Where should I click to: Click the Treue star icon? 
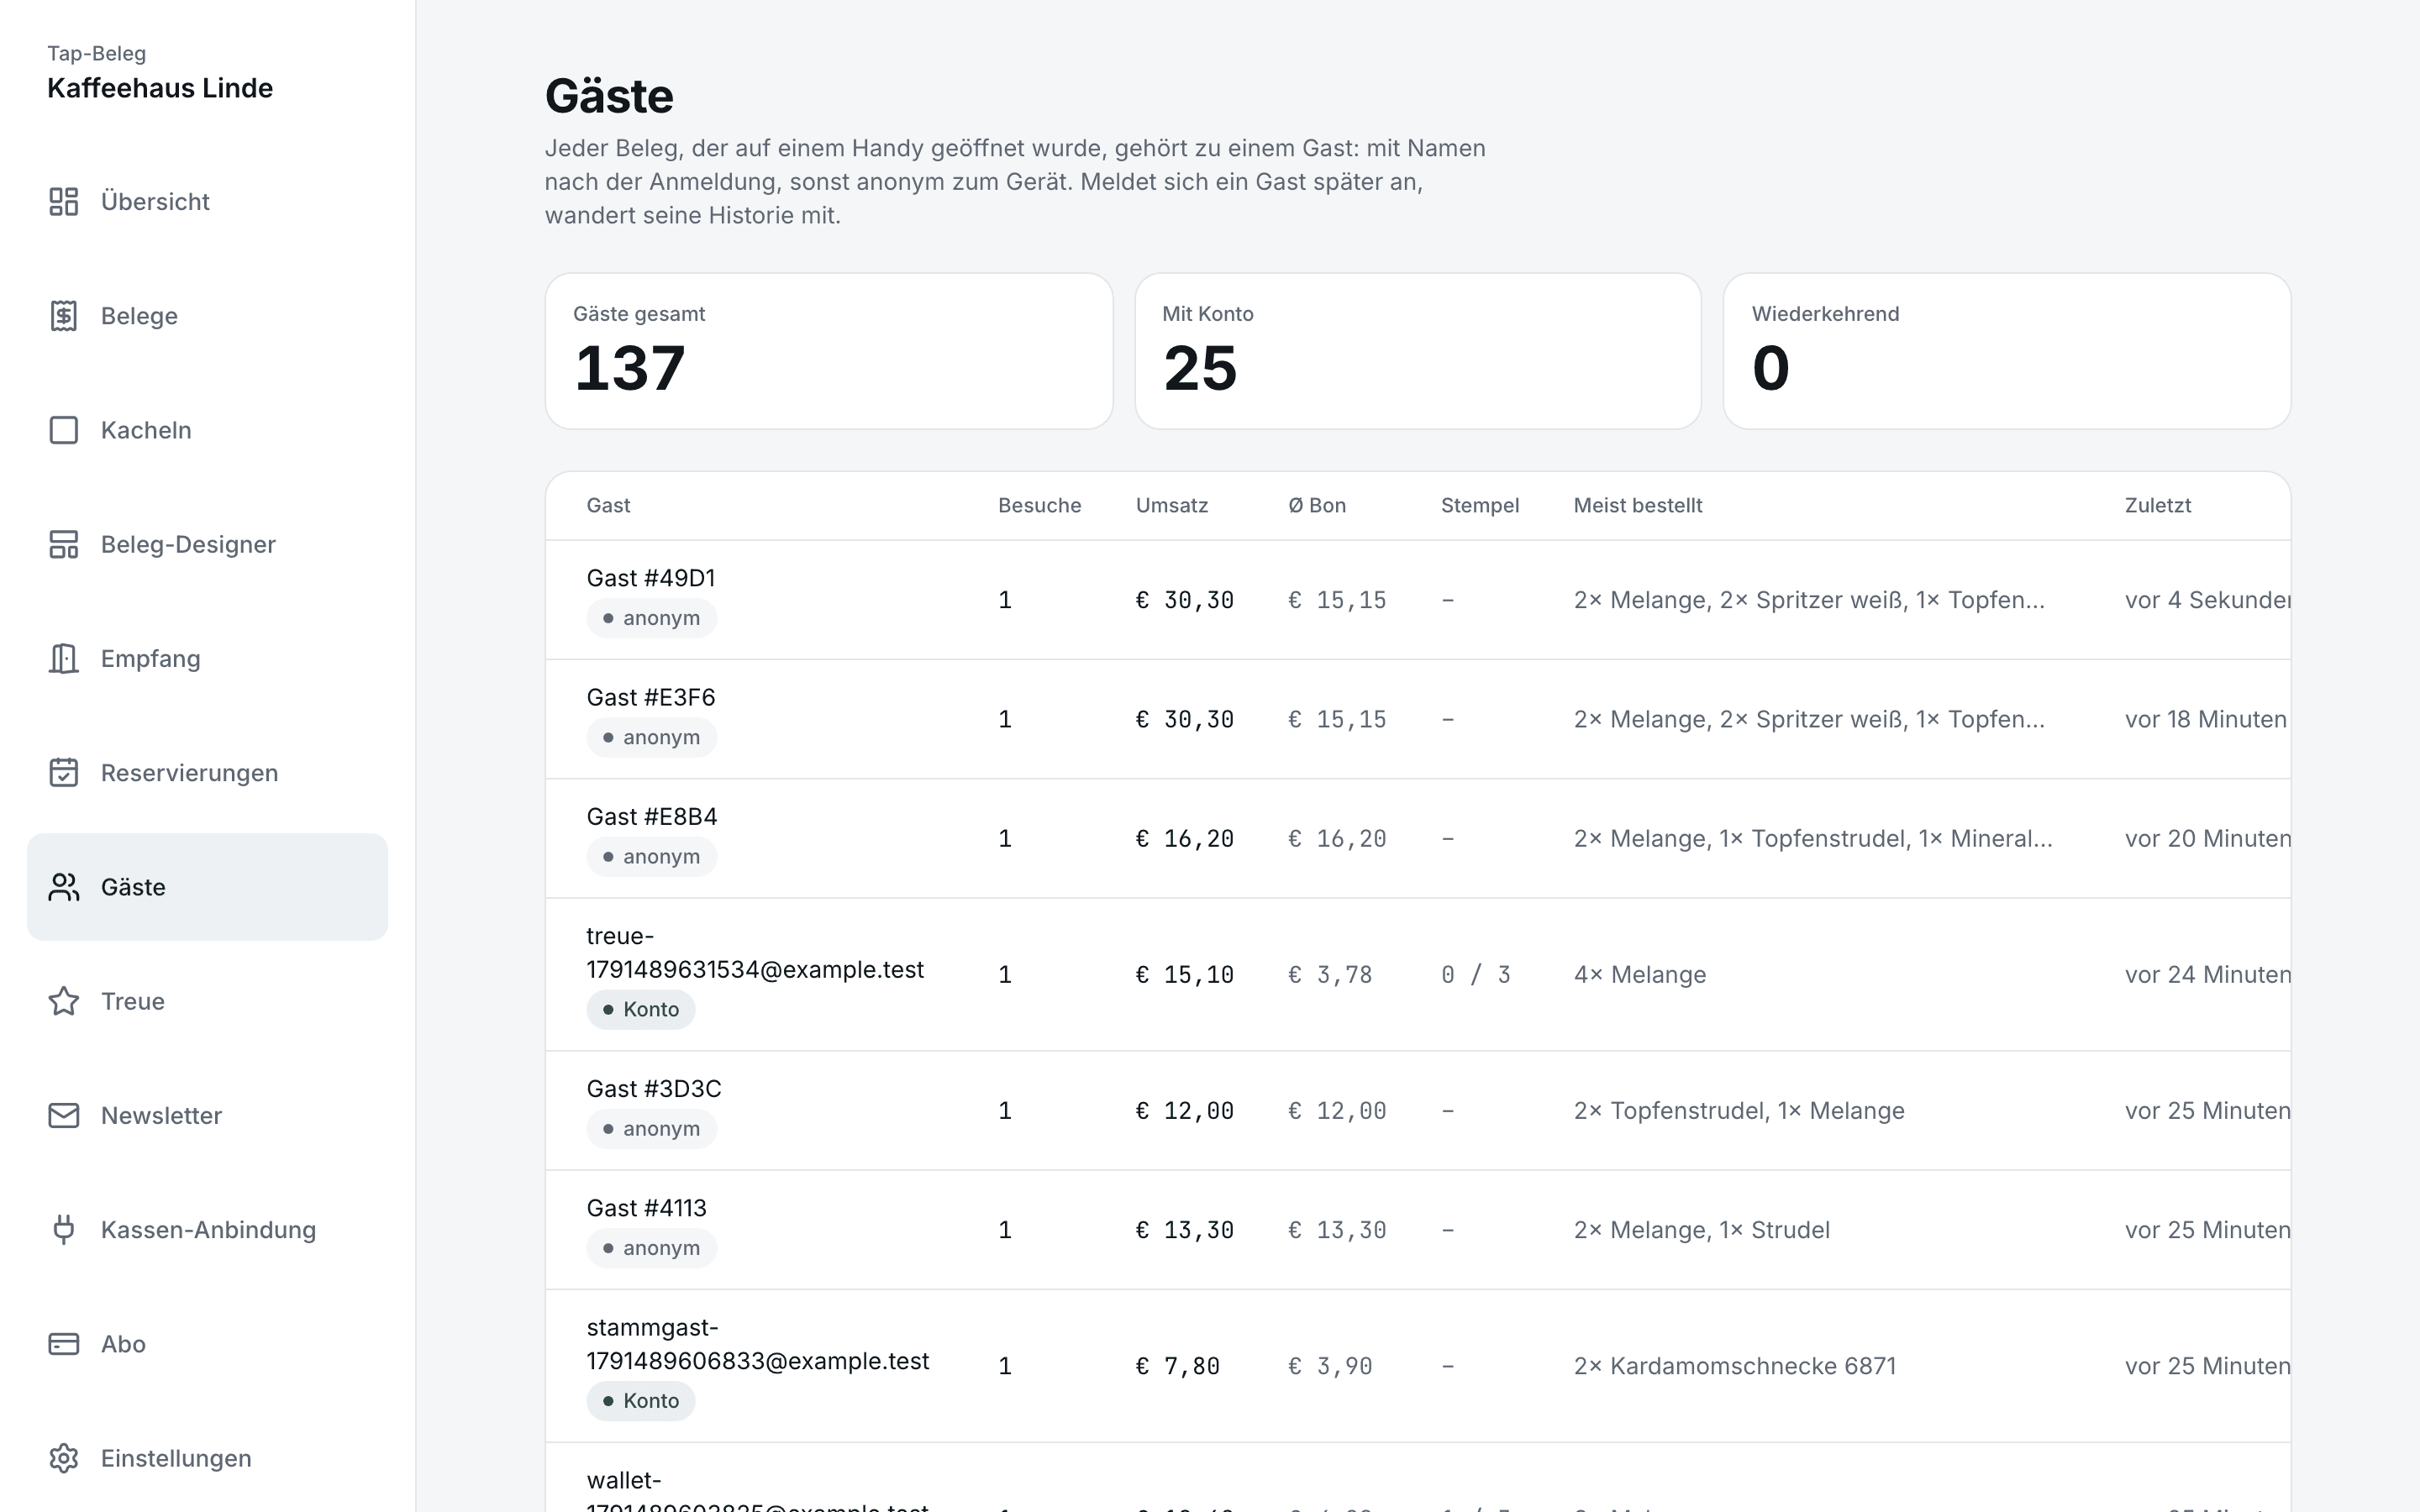(x=64, y=1001)
